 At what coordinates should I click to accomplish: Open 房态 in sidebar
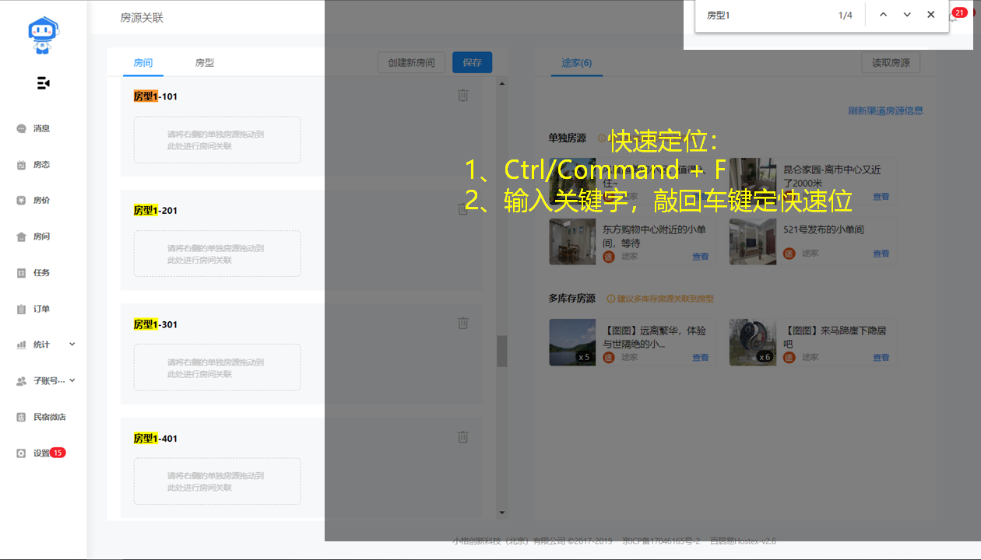tap(41, 165)
